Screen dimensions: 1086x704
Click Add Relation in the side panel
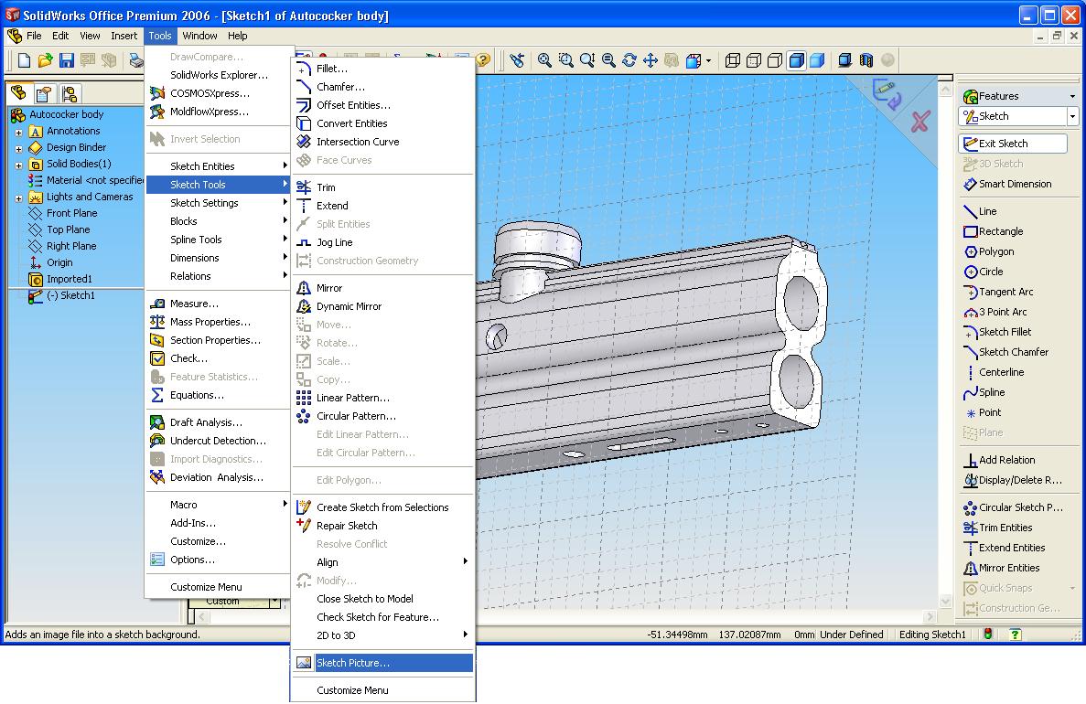pyautogui.click(x=999, y=460)
